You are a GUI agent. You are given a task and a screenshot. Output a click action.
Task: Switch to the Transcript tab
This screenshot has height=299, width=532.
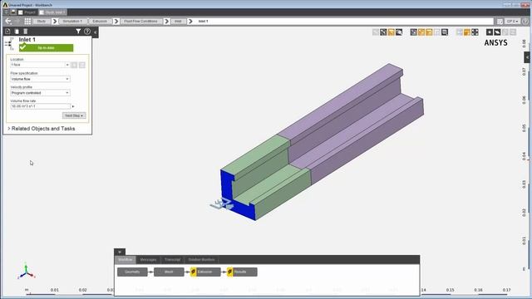pos(172,260)
